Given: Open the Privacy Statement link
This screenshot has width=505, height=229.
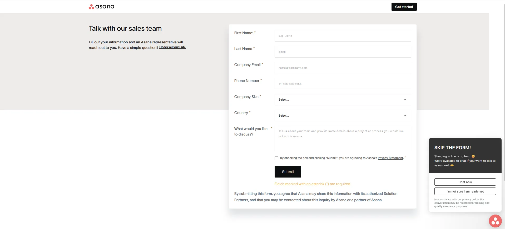Looking at the screenshot, I should pos(390,158).
